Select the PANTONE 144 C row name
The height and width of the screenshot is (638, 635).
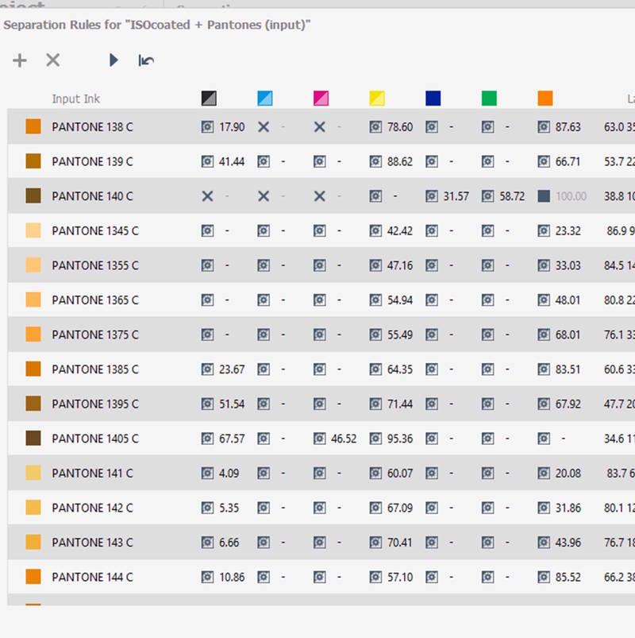click(92, 577)
